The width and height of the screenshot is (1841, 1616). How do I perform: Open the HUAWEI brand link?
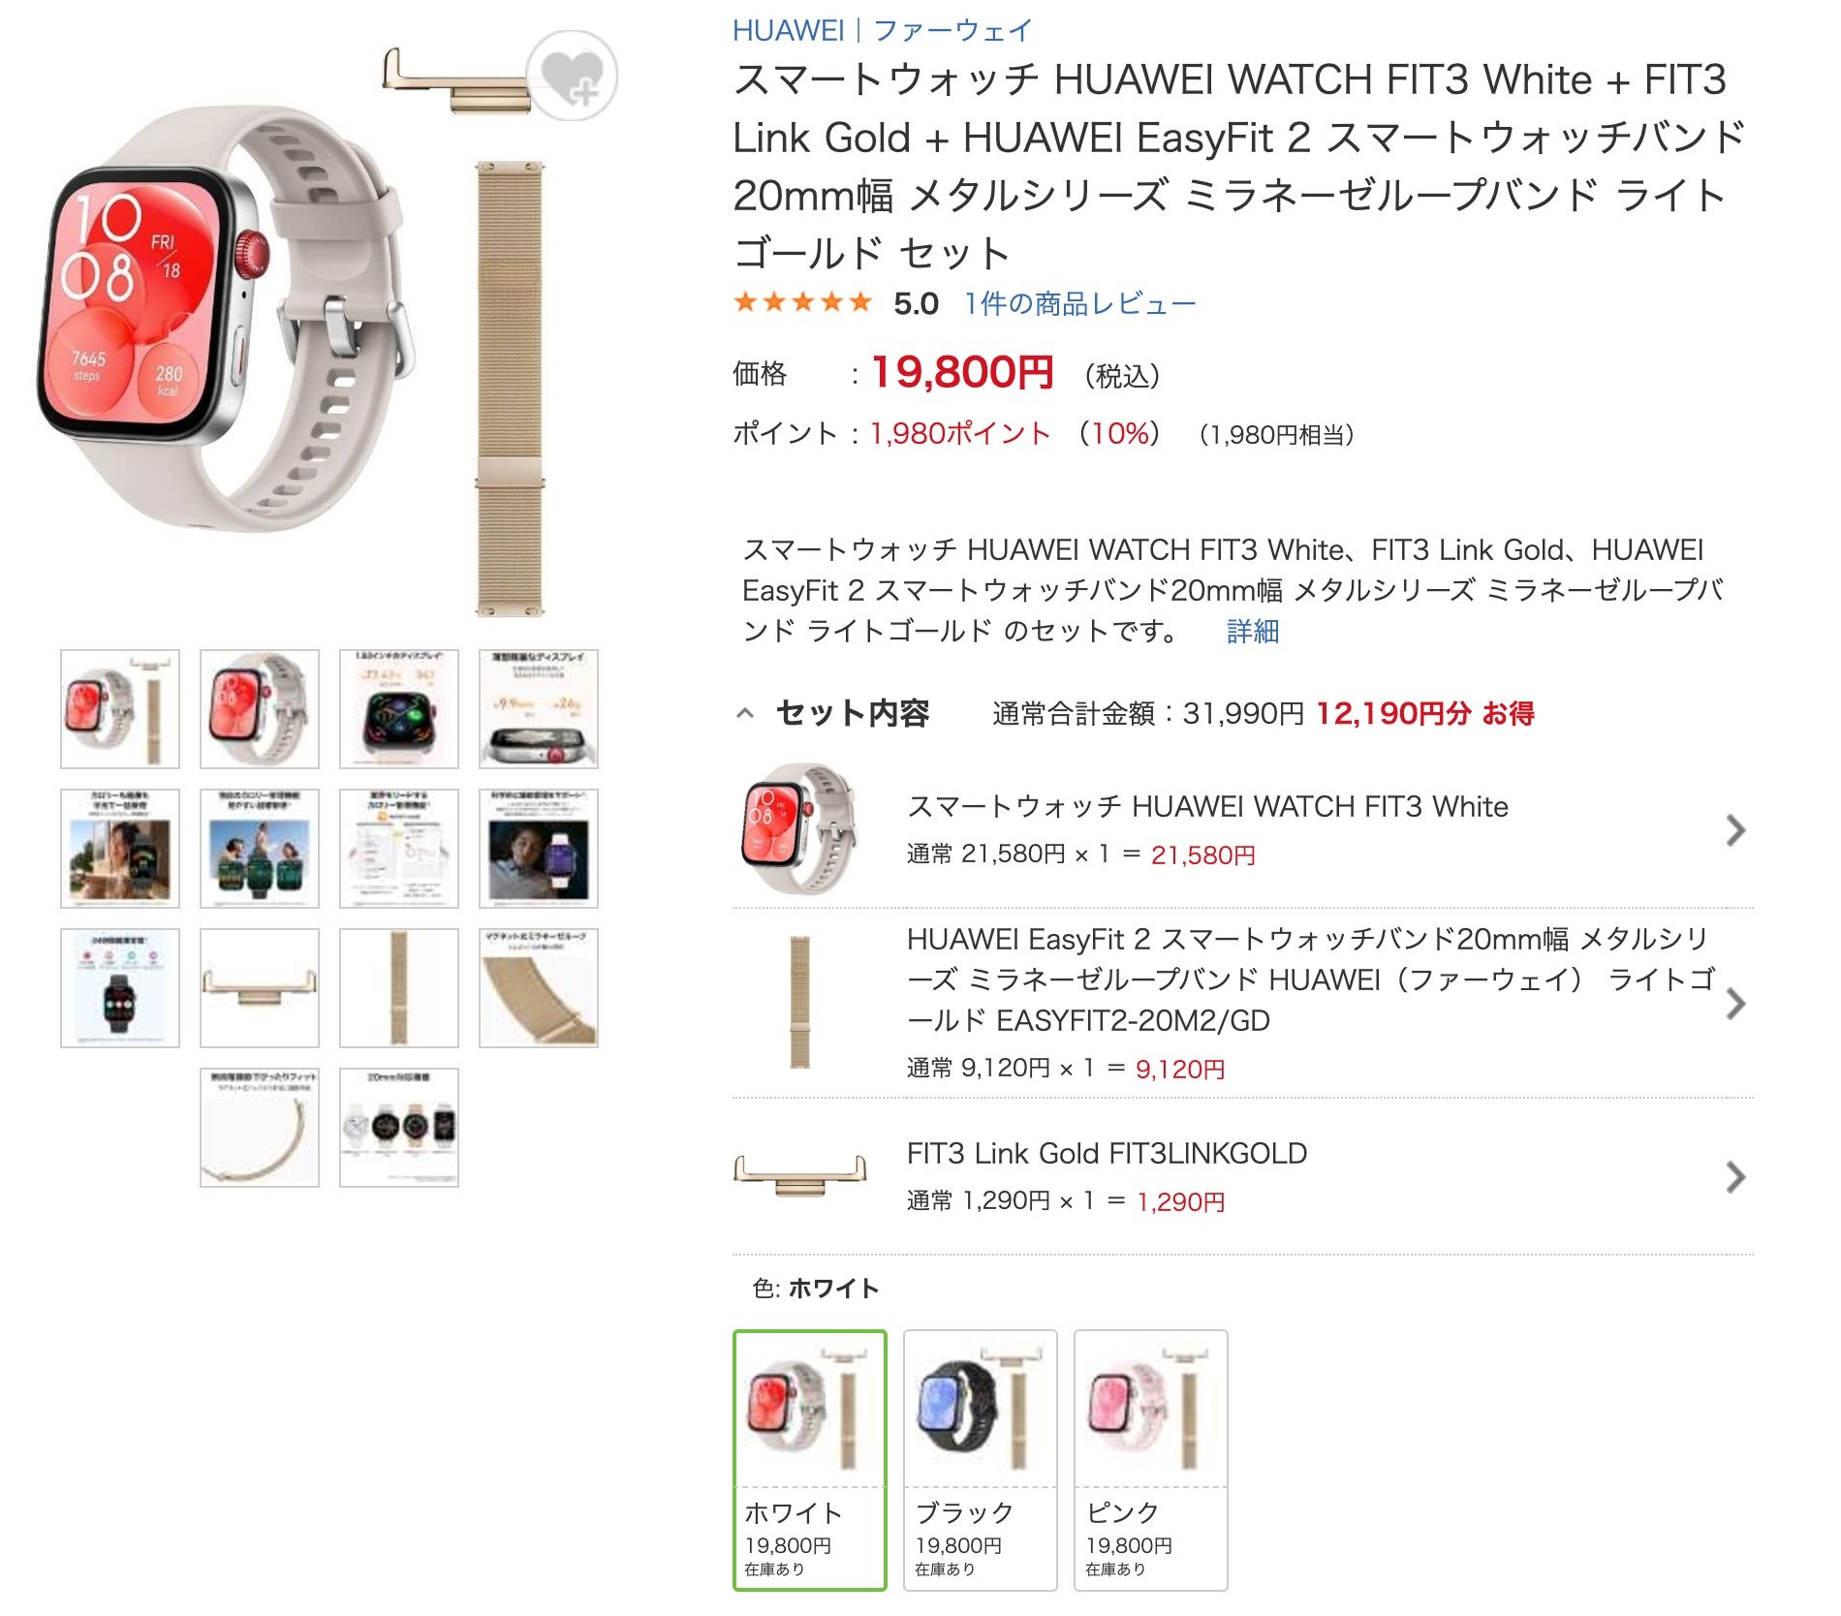click(x=789, y=30)
